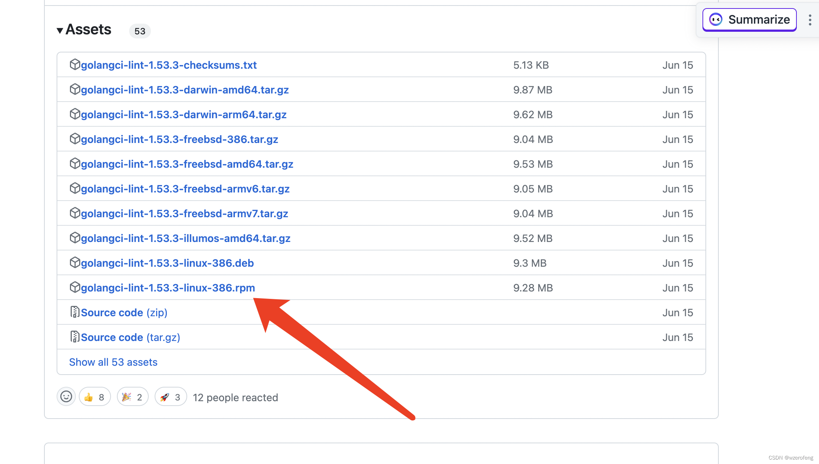Viewport: 819px width, 464px height.
Task: Click file icon beside Source code (tar.gz)
Action: 75,337
